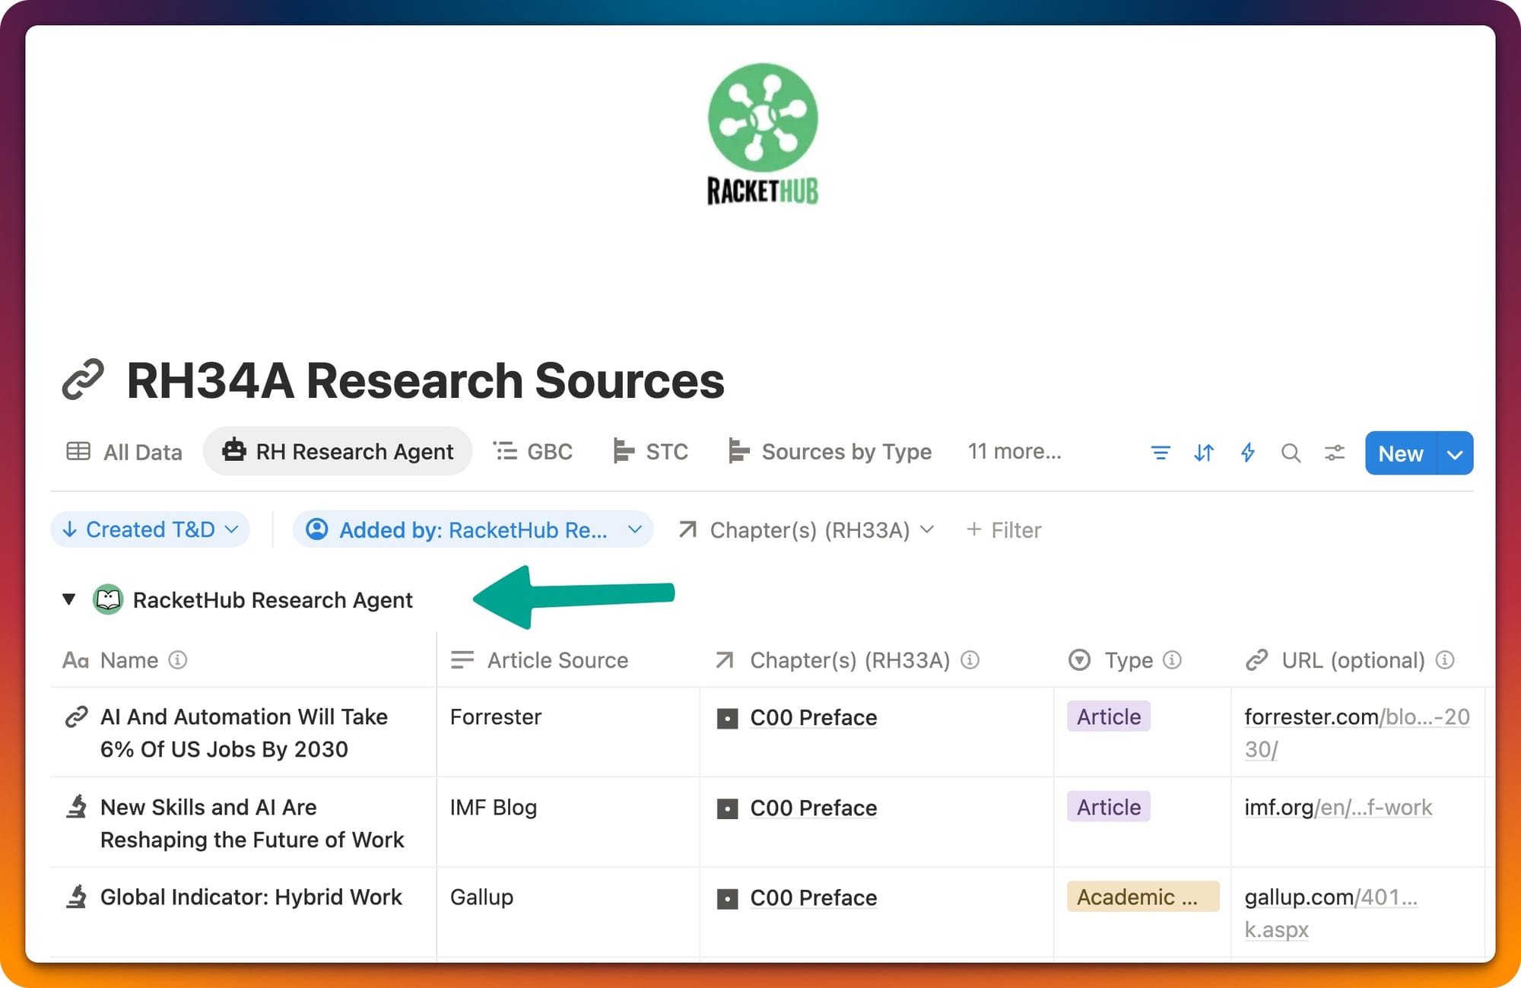Click link icon next to page title

pos(83,380)
